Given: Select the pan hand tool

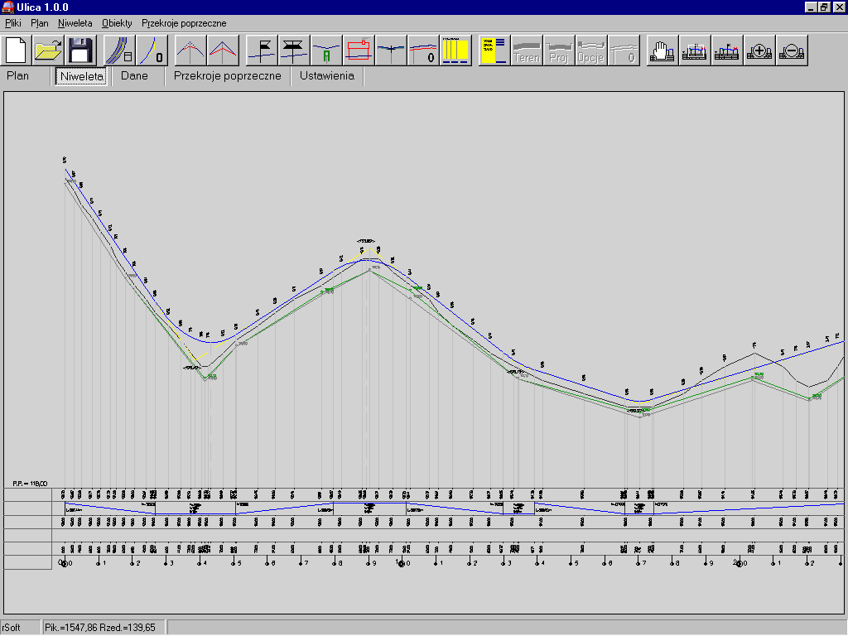Looking at the screenshot, I should (x=662, y=51).
